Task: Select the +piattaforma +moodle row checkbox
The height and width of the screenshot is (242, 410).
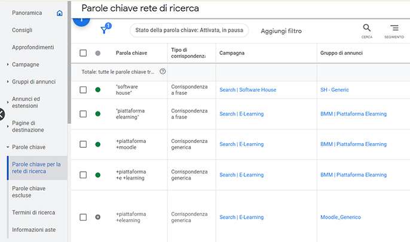Action: pyautogui.click(x=83, y=144)
